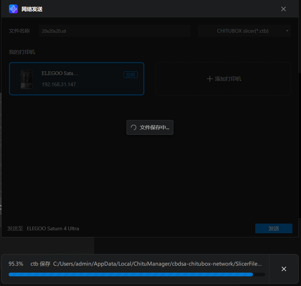The image size is (301, 286).
Task: Edit the file name field 20x20x20.stl
Action: [x=115, y=31]
